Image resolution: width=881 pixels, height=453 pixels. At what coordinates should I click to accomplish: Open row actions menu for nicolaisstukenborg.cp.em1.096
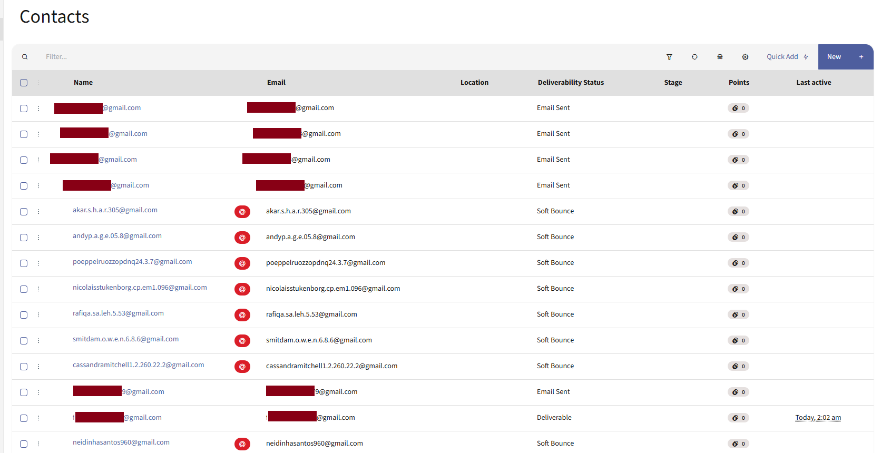pos(38,289)
